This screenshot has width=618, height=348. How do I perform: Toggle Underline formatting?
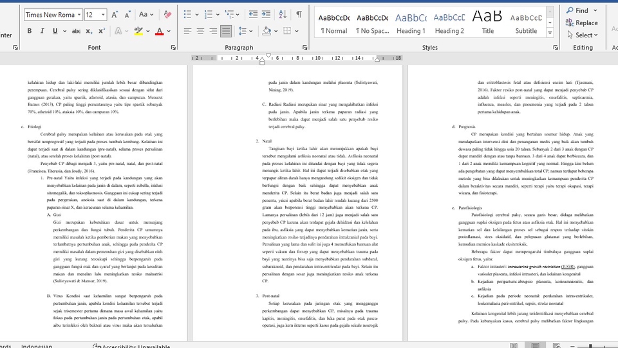[x=55, y=31]
